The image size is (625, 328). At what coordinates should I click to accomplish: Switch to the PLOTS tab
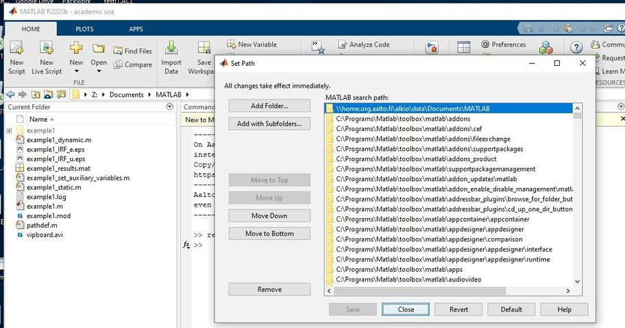[85, 29]
